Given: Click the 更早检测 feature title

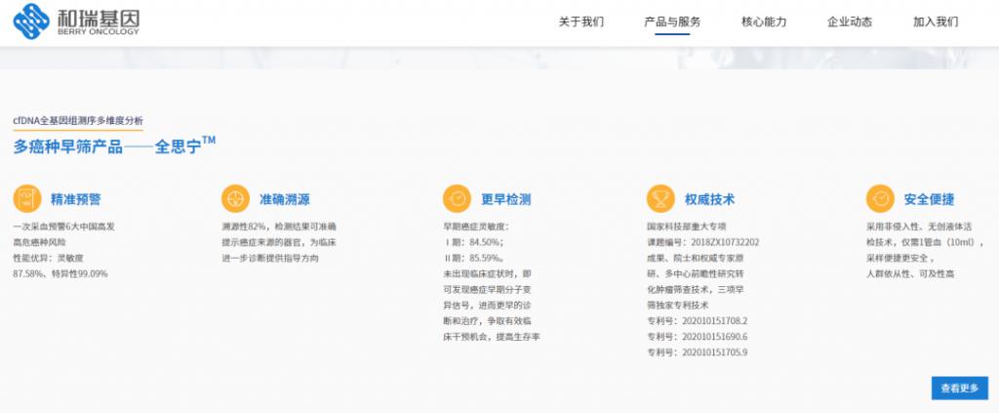Looking at the screenshot, I should point(505,199).
